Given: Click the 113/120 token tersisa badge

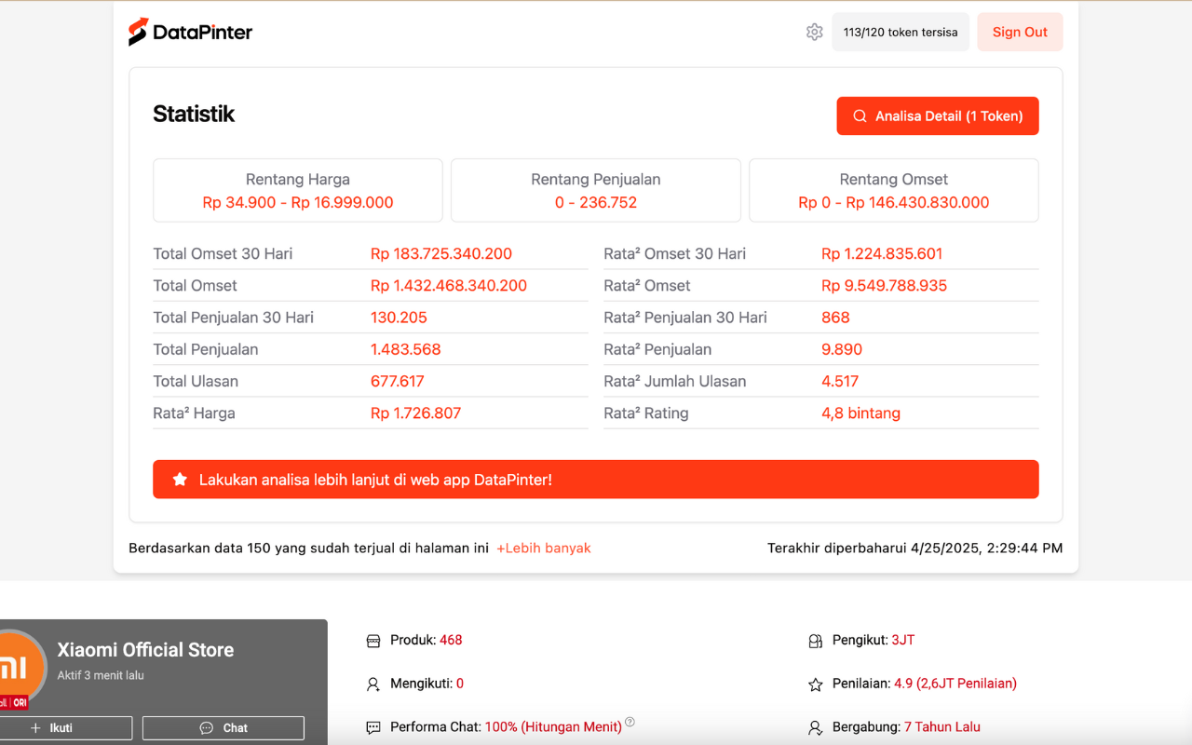Looking at the screenshot, I should tap(901, 33).
